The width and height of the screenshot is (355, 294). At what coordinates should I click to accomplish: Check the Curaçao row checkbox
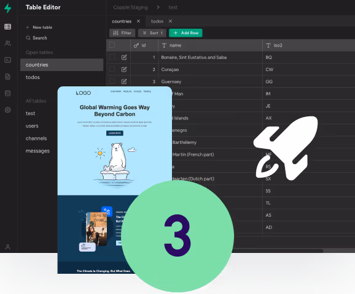(112, 69)
